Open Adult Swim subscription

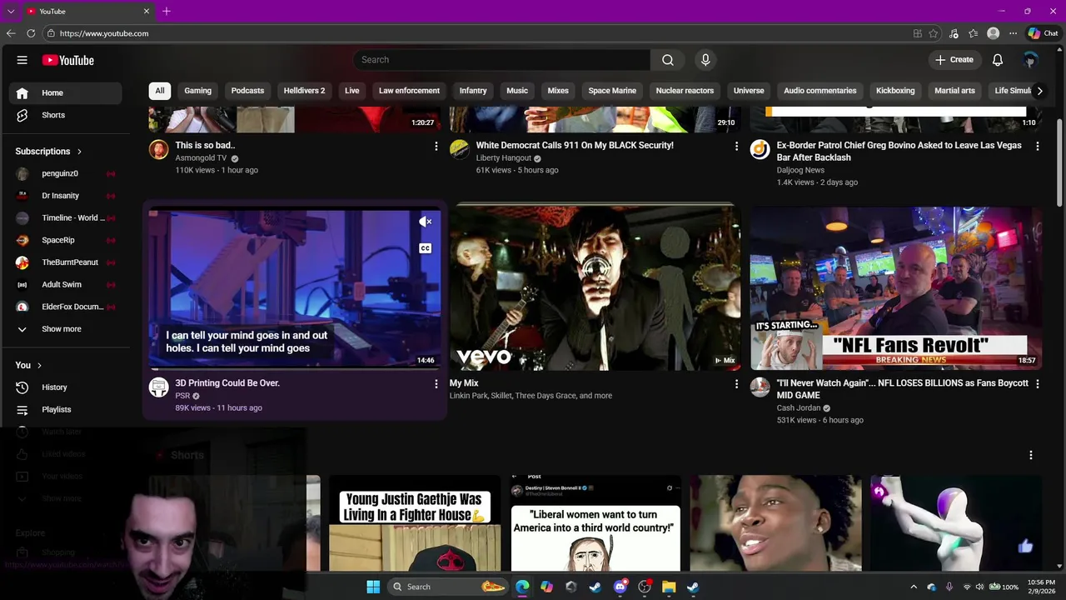click(65, 285)
